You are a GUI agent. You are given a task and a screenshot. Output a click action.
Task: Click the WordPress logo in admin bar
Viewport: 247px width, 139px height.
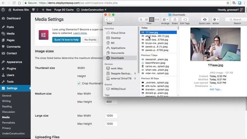(3, 10)
